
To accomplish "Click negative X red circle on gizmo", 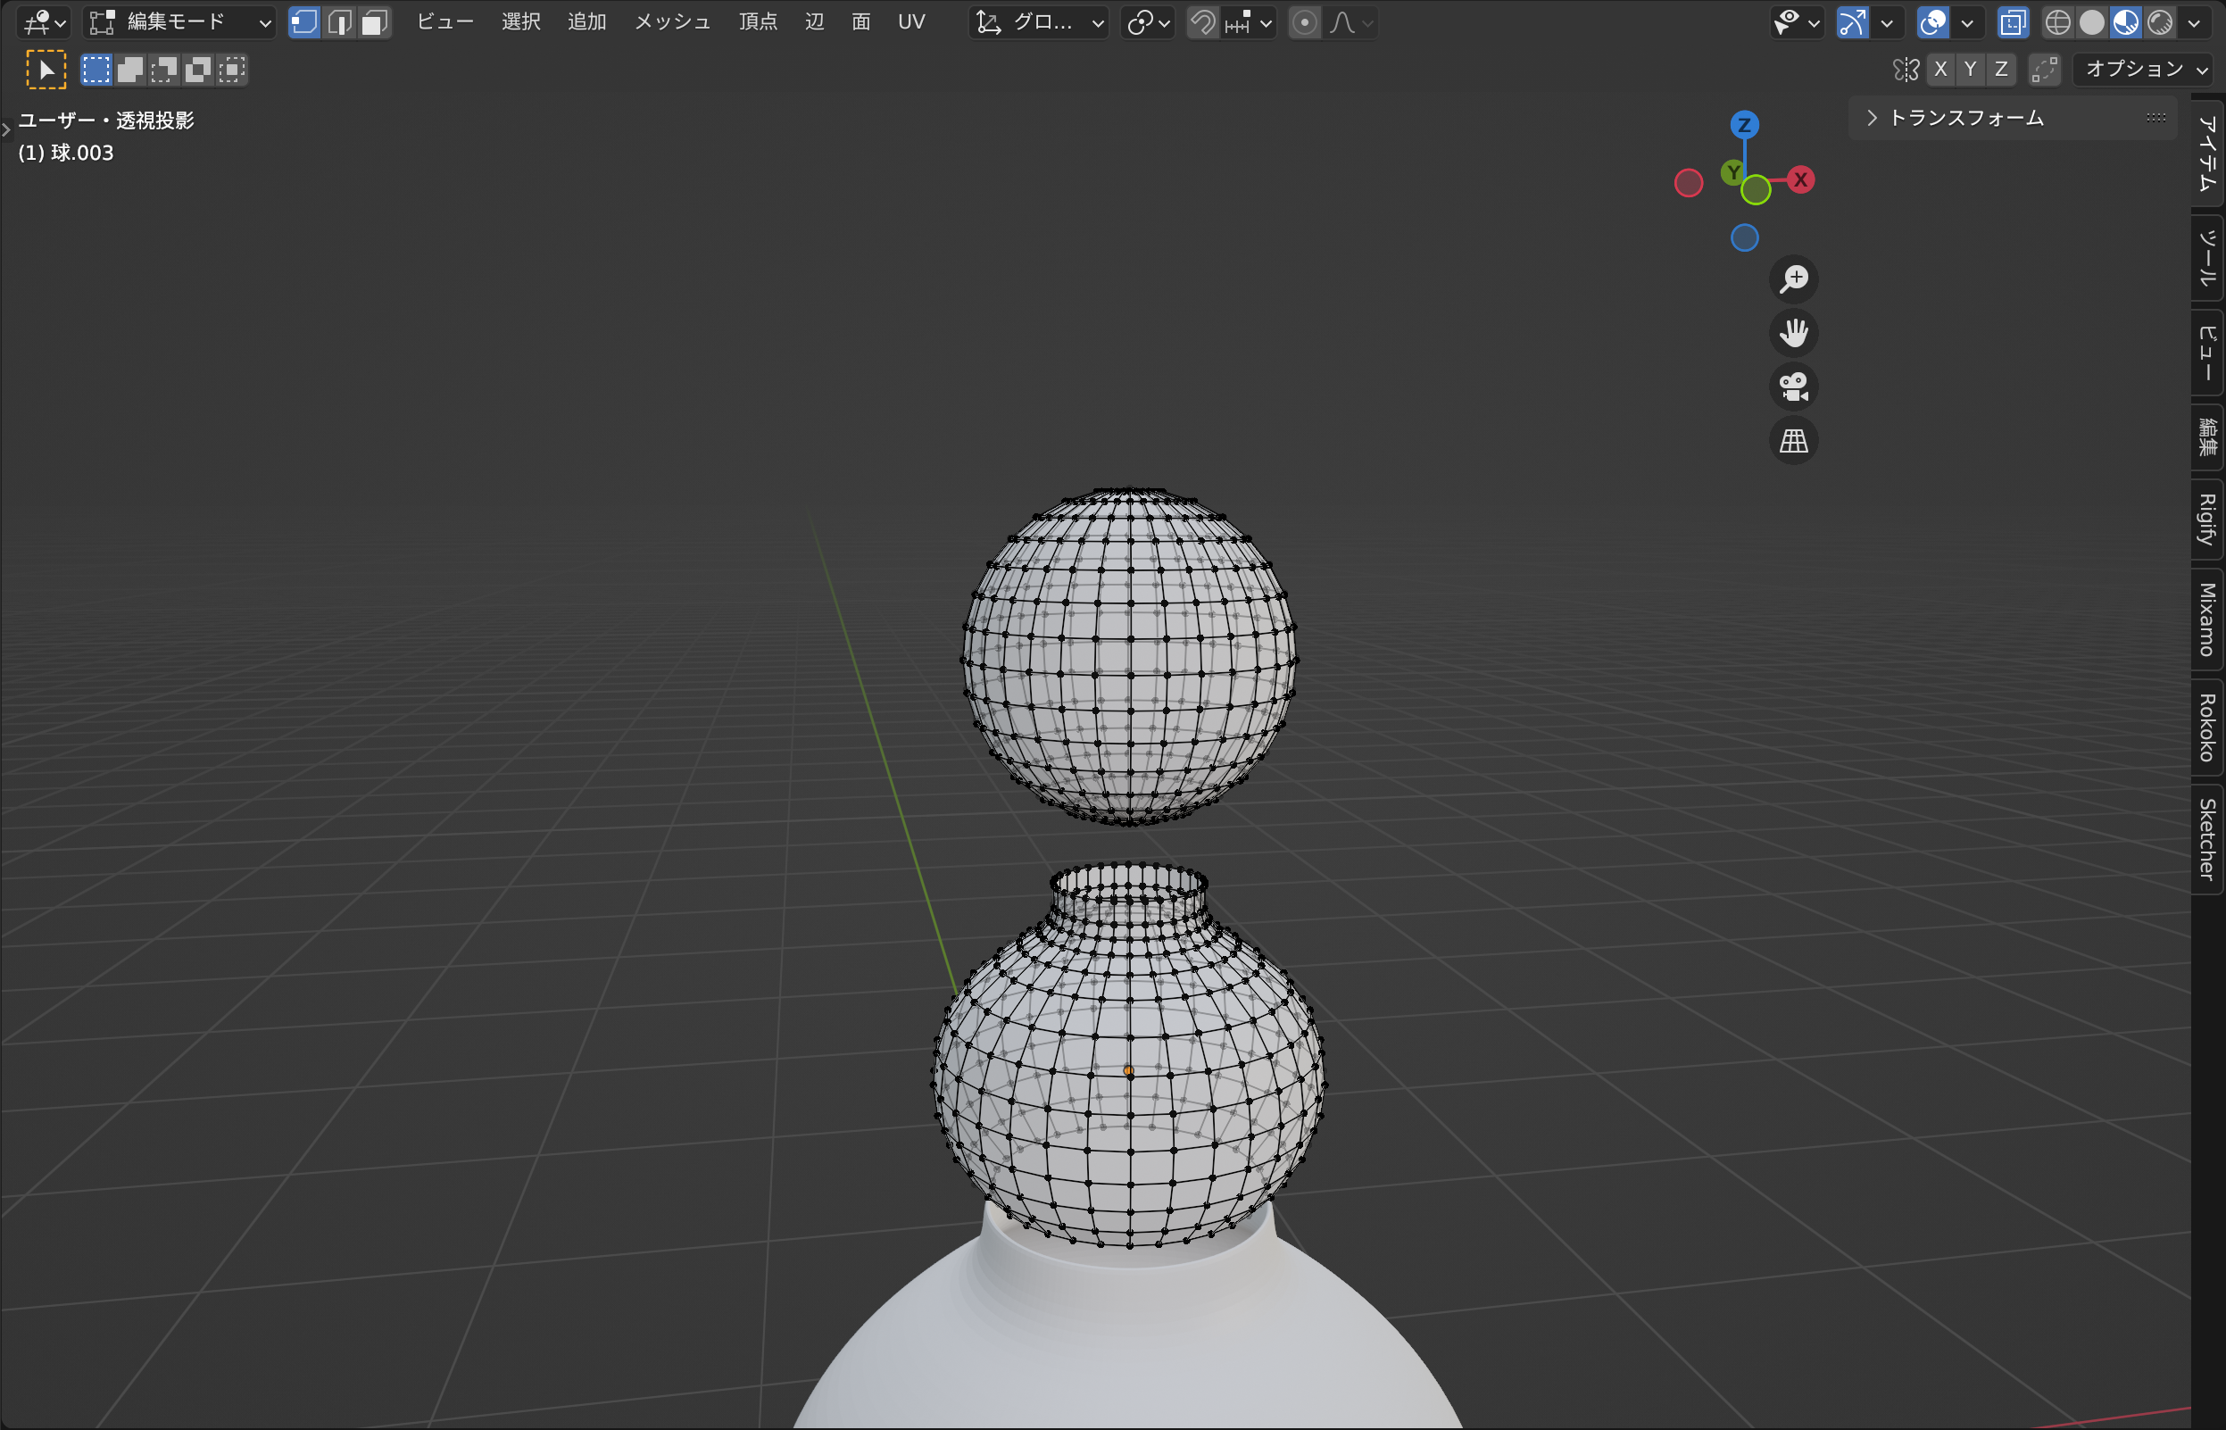I will [x=1689, y=183].
